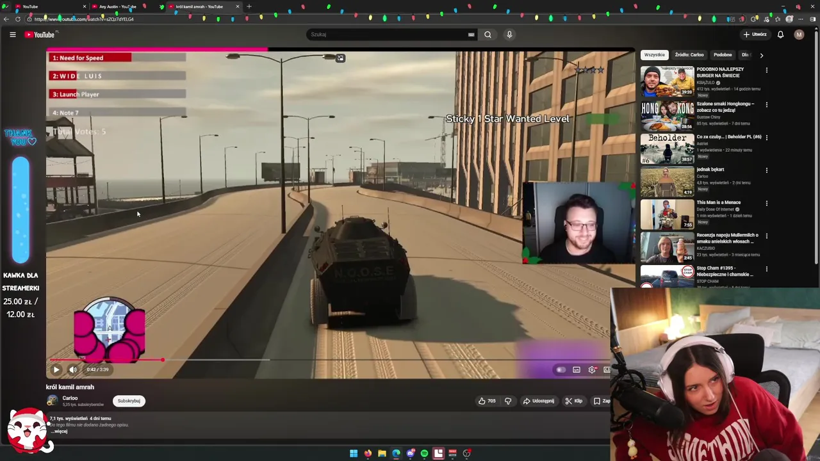The width and height of the screenshot is (820, 461).
Task: Play the video
Action: tap(56, 369)
